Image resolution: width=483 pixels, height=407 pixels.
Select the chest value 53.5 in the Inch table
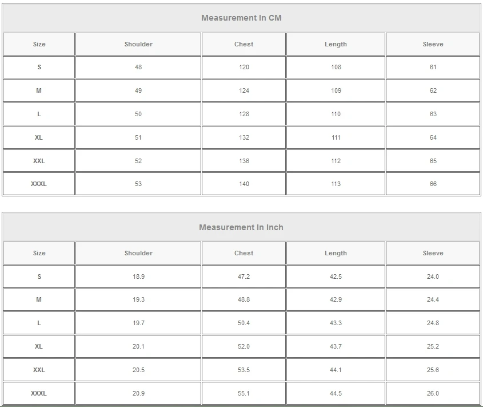click(244, 370)
